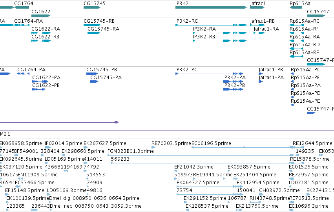Select the CG1622-PB protein label
334x212 pixels.
click(46, 85)
